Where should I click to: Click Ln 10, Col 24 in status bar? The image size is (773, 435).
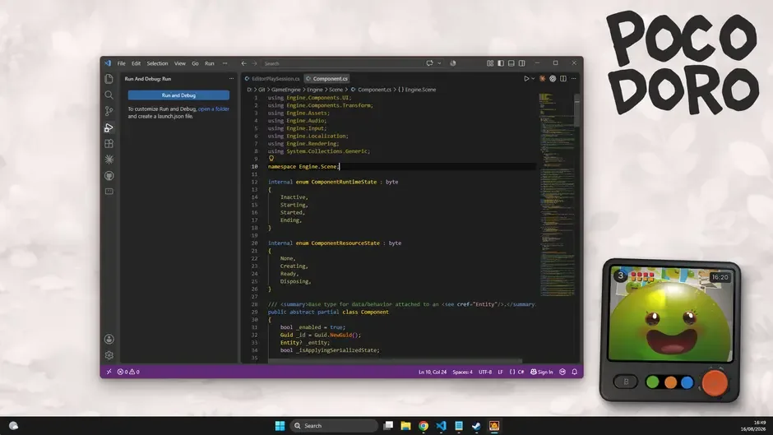tap(433, 372)
